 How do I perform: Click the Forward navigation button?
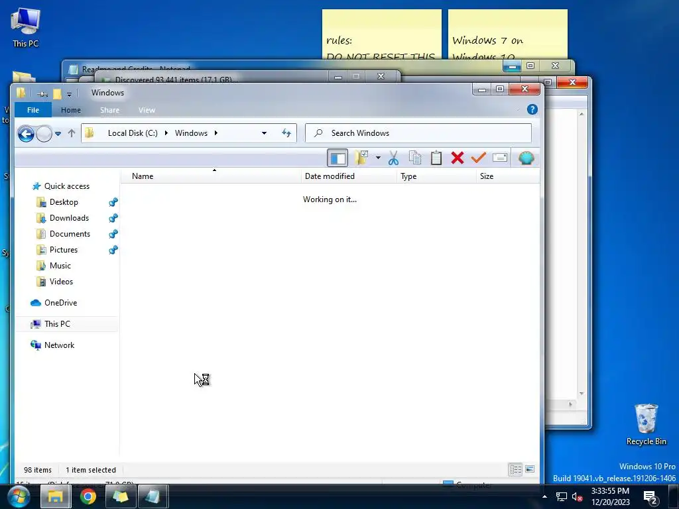(x=44, y=134)
